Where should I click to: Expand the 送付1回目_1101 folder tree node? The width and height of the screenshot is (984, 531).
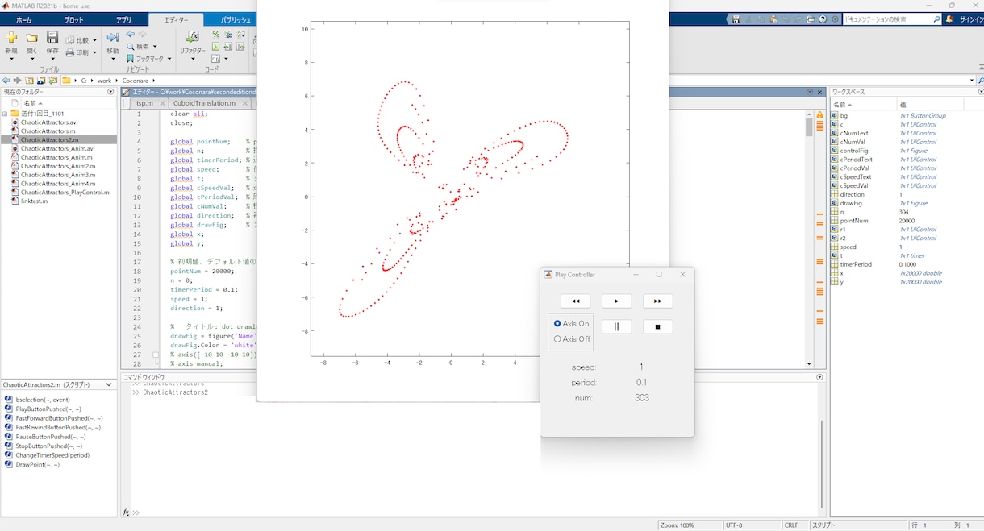click(x=5, y=114)
